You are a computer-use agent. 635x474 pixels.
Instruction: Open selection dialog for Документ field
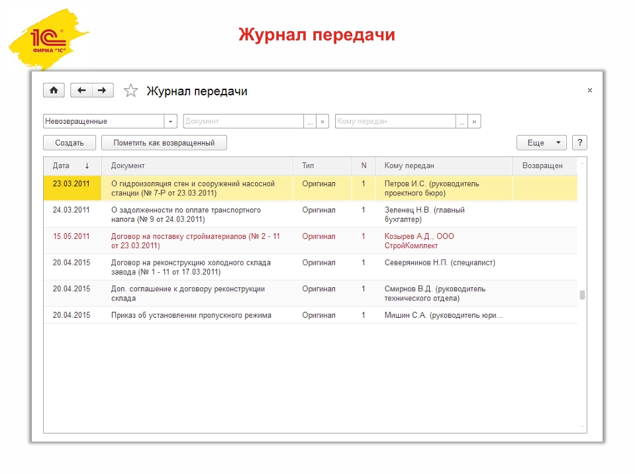[x=310, y=122]
